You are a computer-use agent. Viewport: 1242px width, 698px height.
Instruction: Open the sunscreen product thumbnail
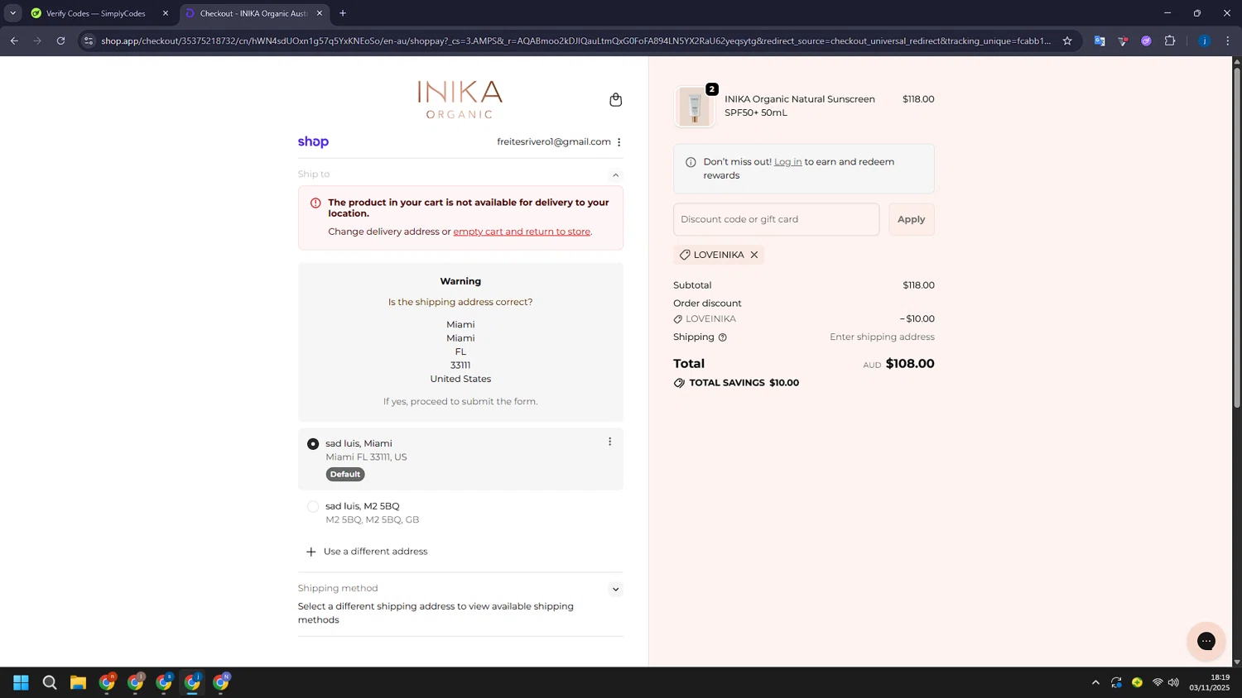(x=694, y=107)
